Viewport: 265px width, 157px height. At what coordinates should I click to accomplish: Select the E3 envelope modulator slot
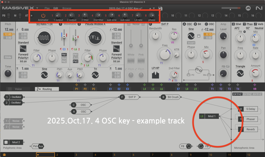click(x=127, y=89)
